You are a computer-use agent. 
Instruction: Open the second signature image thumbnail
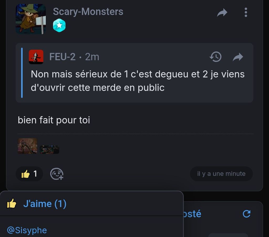(49, 150)
